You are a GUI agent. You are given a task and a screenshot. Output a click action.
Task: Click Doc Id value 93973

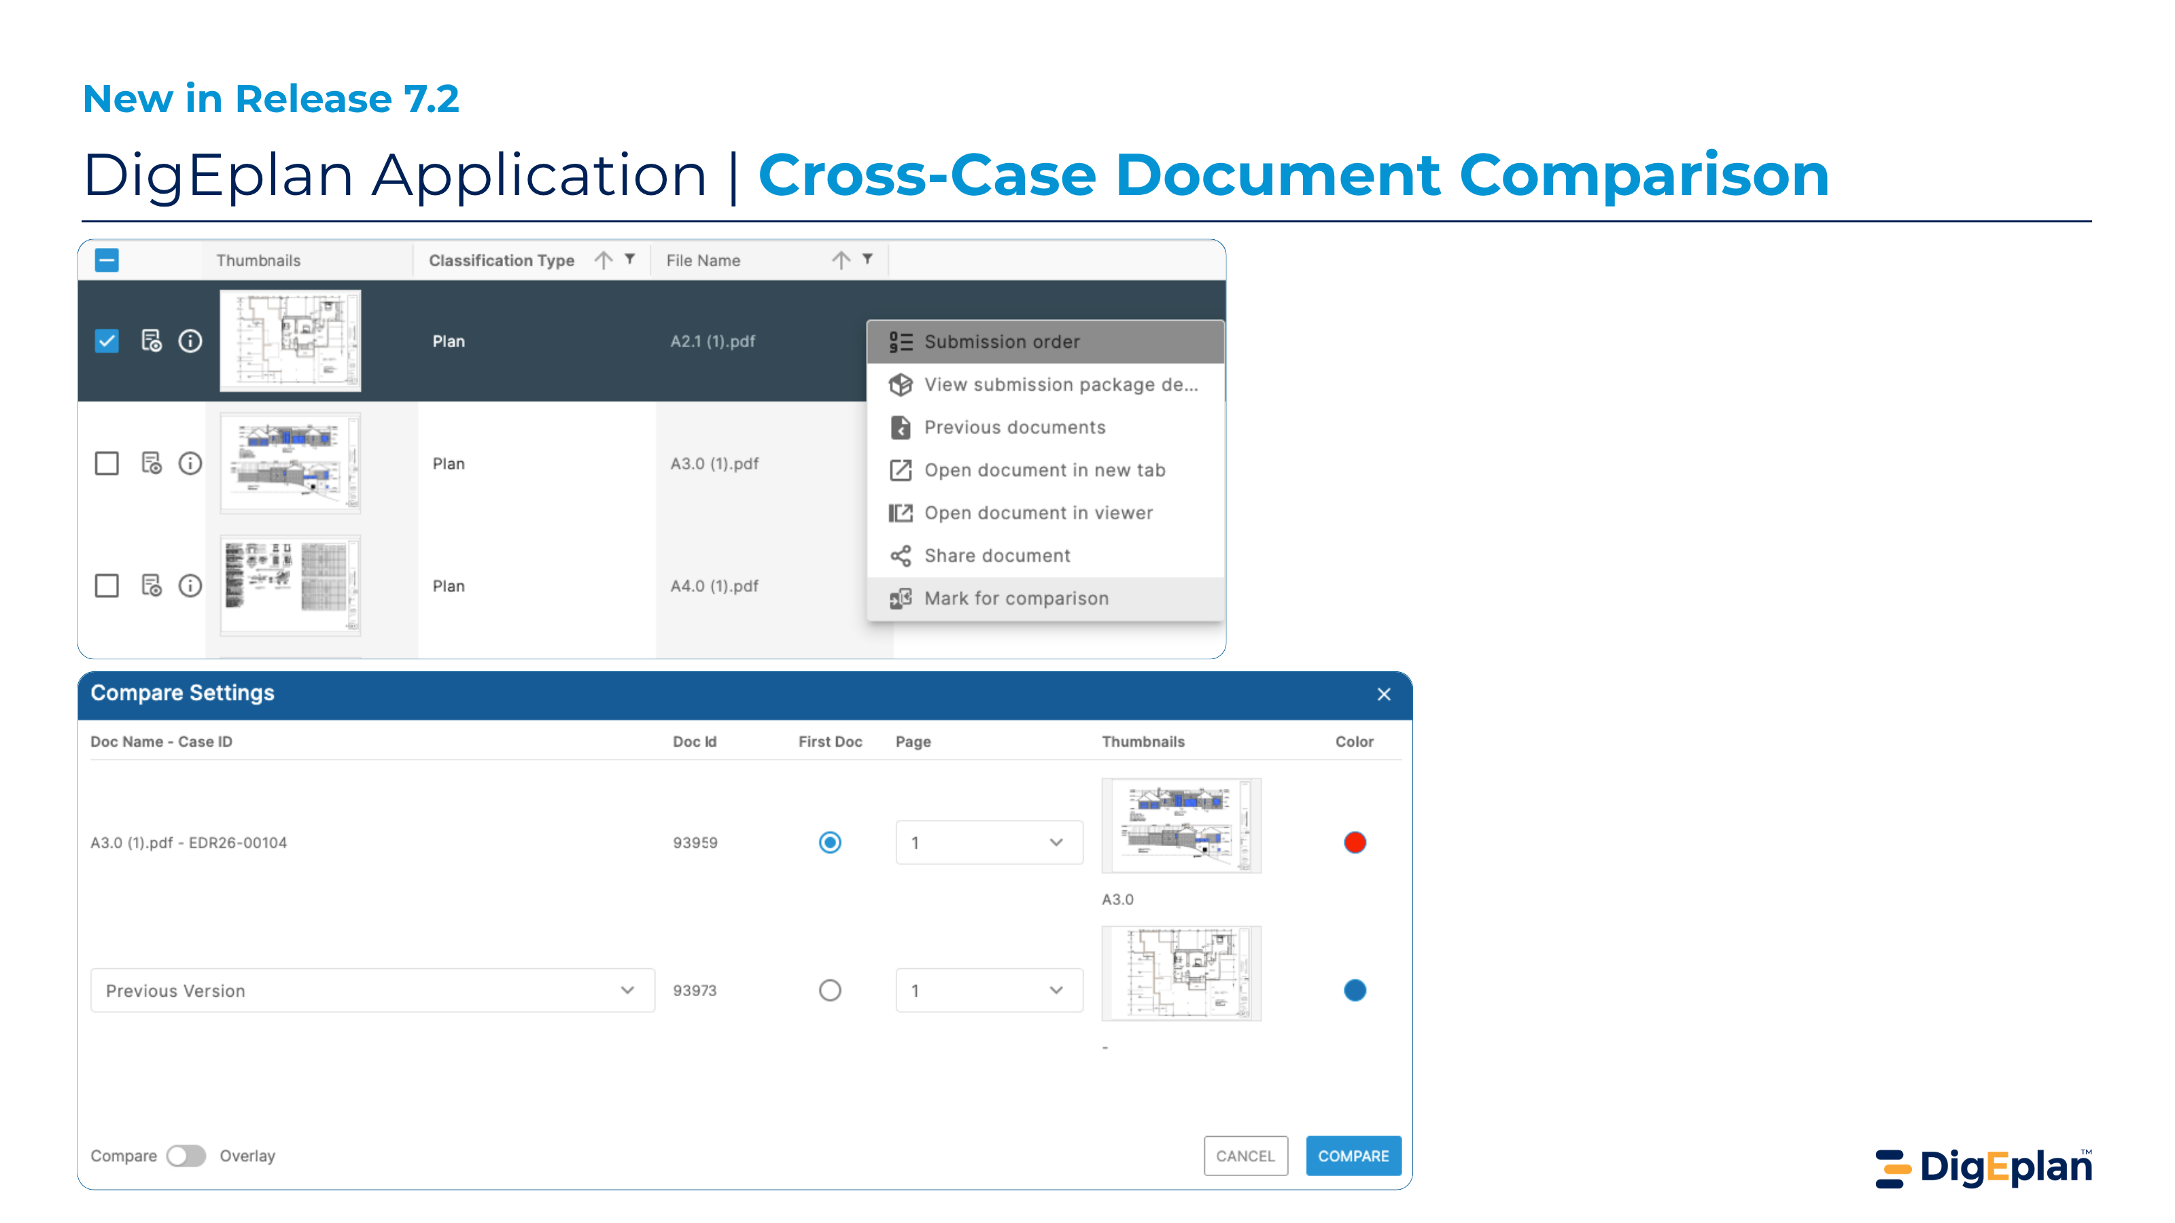695,991
